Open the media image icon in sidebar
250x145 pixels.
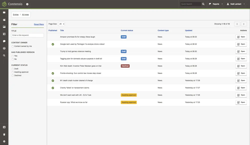point(4,27)
